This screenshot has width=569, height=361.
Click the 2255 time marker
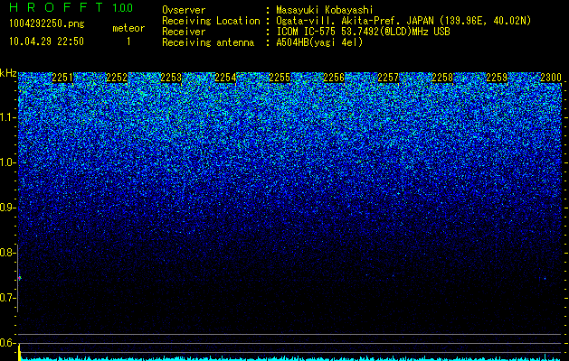click(280, 78)
